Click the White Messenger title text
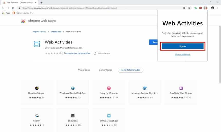 (109, 121)
